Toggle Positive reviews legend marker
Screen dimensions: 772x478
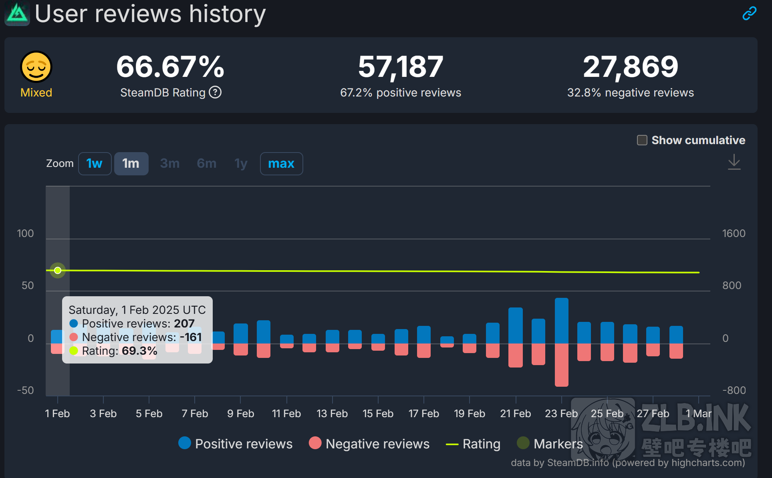185,443
